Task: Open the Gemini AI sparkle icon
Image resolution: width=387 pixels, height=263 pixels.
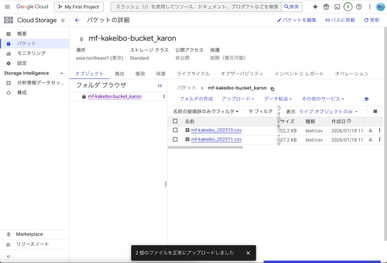Action: coord(315,7)
